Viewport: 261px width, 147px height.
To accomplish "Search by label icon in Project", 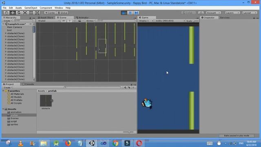I will pyautogui.click(x=129, y=87).
